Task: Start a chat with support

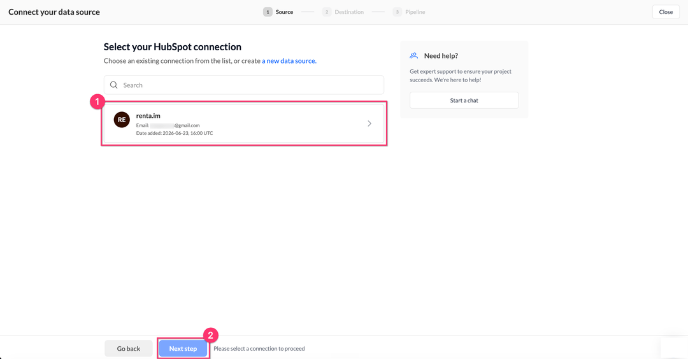Action: coord(464,101)
